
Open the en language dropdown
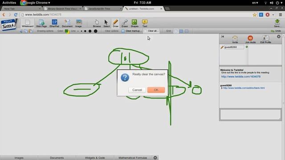click(x=255, y=3)
